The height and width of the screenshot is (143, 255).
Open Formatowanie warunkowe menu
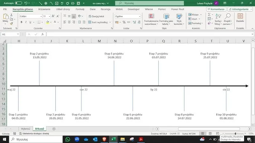coord(151,20)
